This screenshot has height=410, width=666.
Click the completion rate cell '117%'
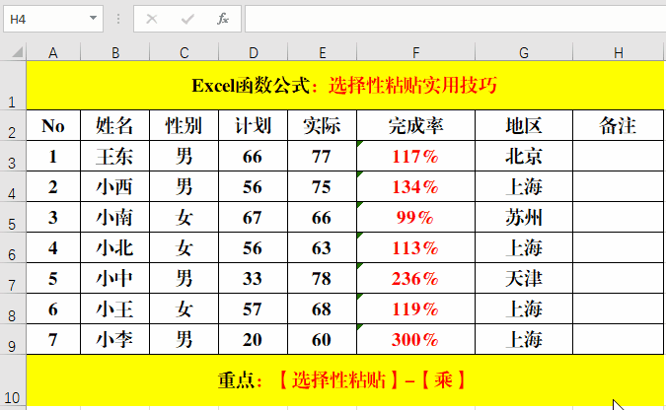pyautogui.click(x=415, y=156)
